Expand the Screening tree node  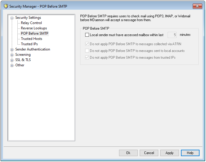click(x=12, y=55)
